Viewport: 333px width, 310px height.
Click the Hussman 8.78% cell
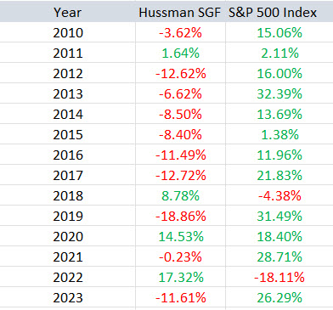click(180, 195)
